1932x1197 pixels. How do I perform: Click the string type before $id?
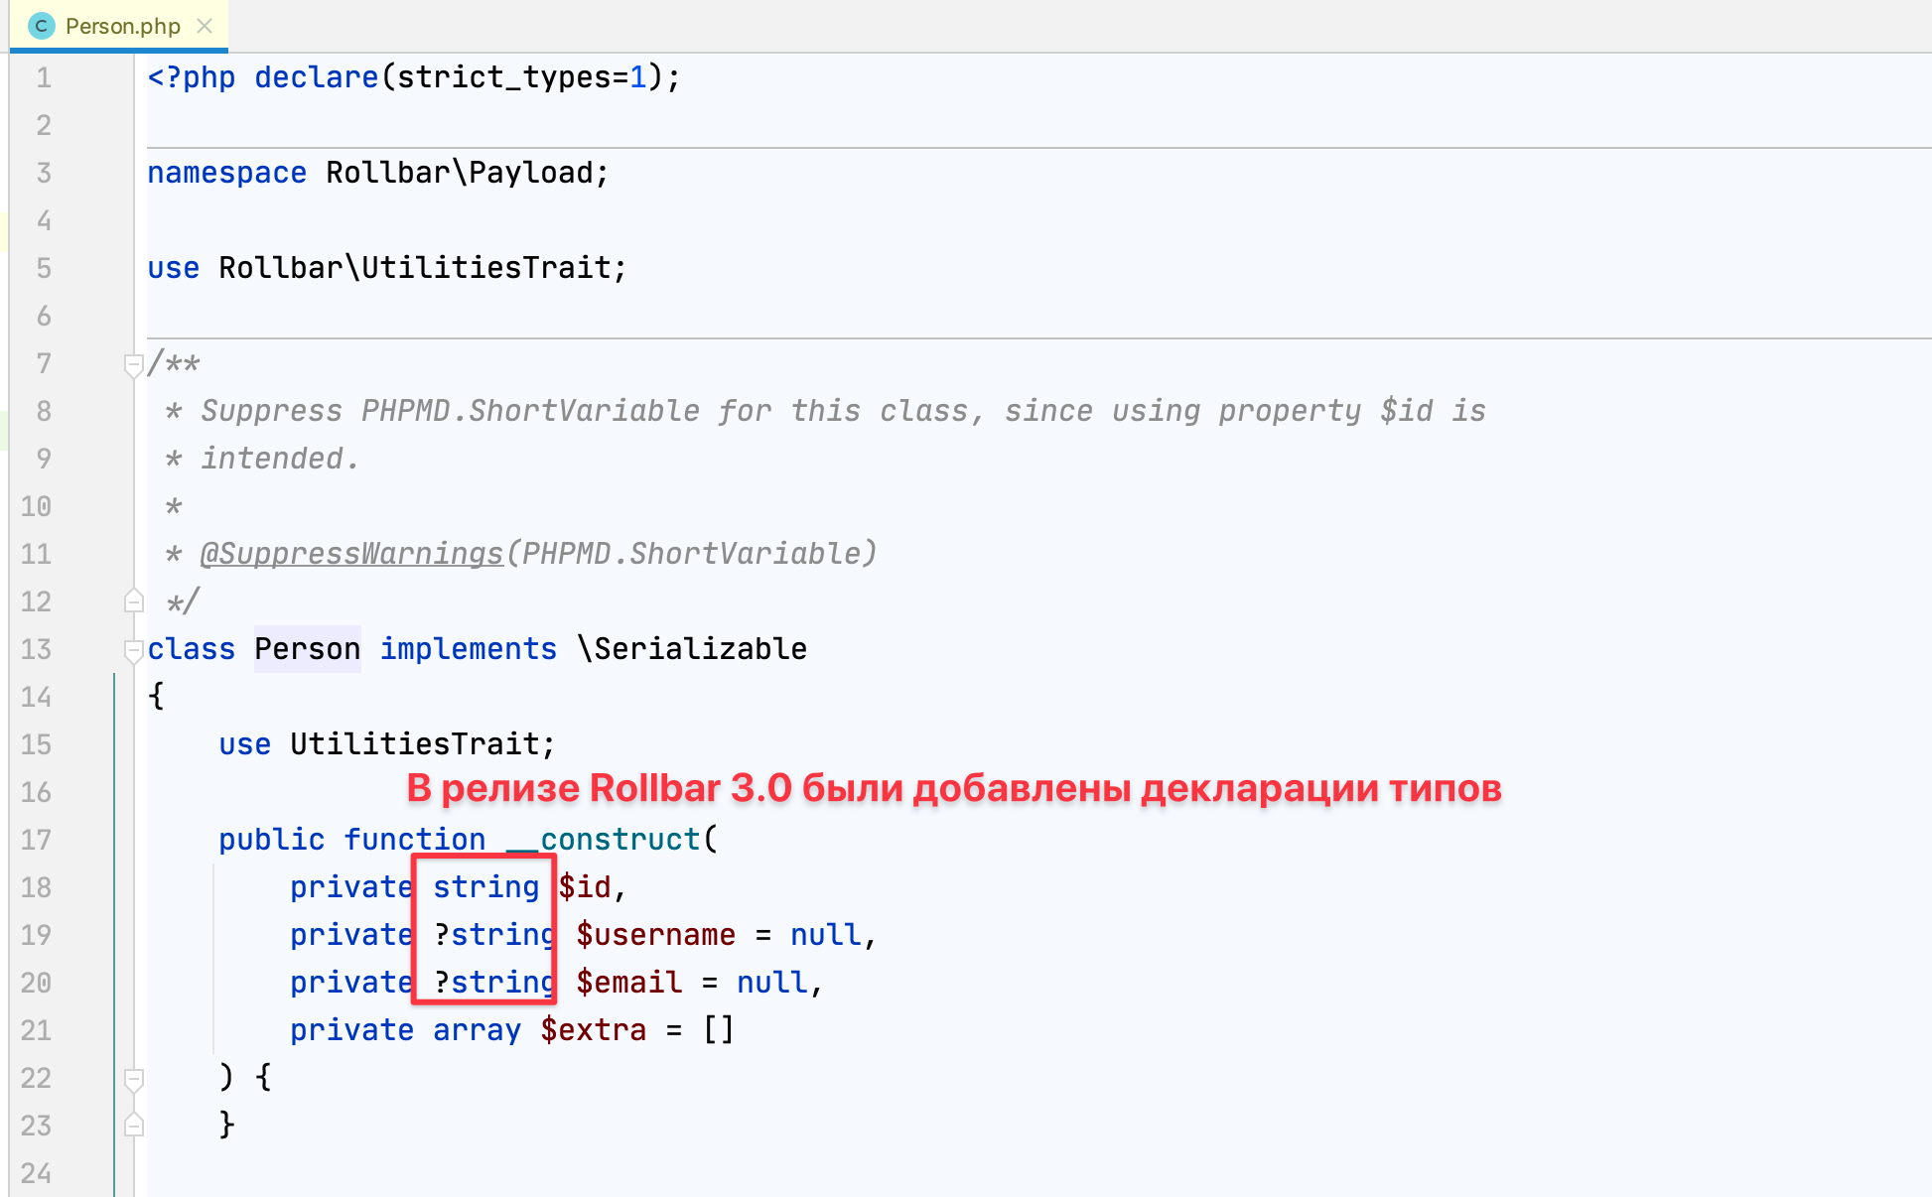[485, 887]
